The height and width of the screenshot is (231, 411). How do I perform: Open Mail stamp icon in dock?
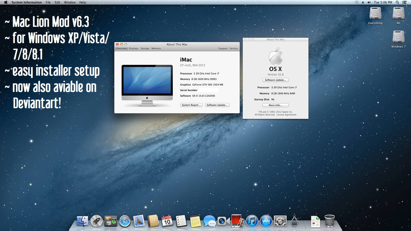click(x=139, y=221)
